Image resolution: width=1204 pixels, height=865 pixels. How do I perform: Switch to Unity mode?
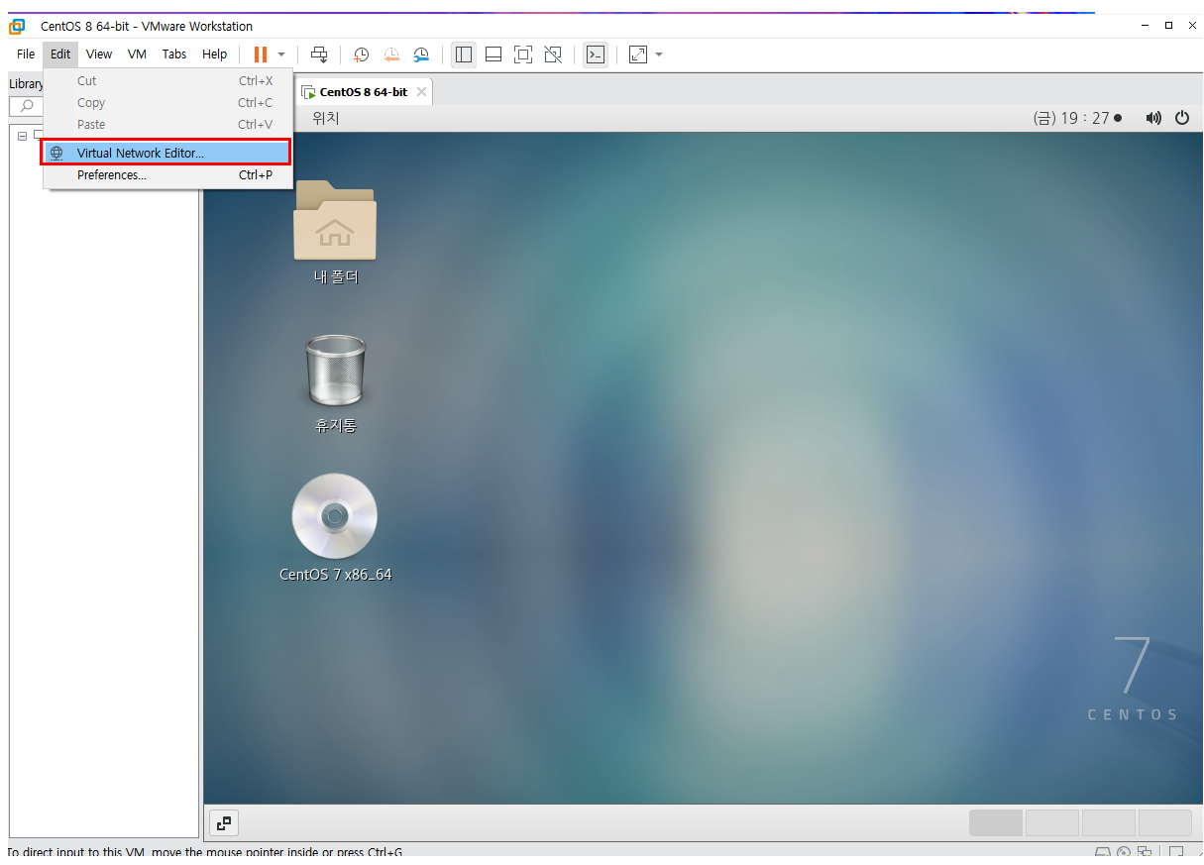tap(553, 54)
